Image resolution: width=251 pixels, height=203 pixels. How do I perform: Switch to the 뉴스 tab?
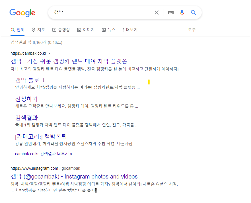click(x=109, y=30)
